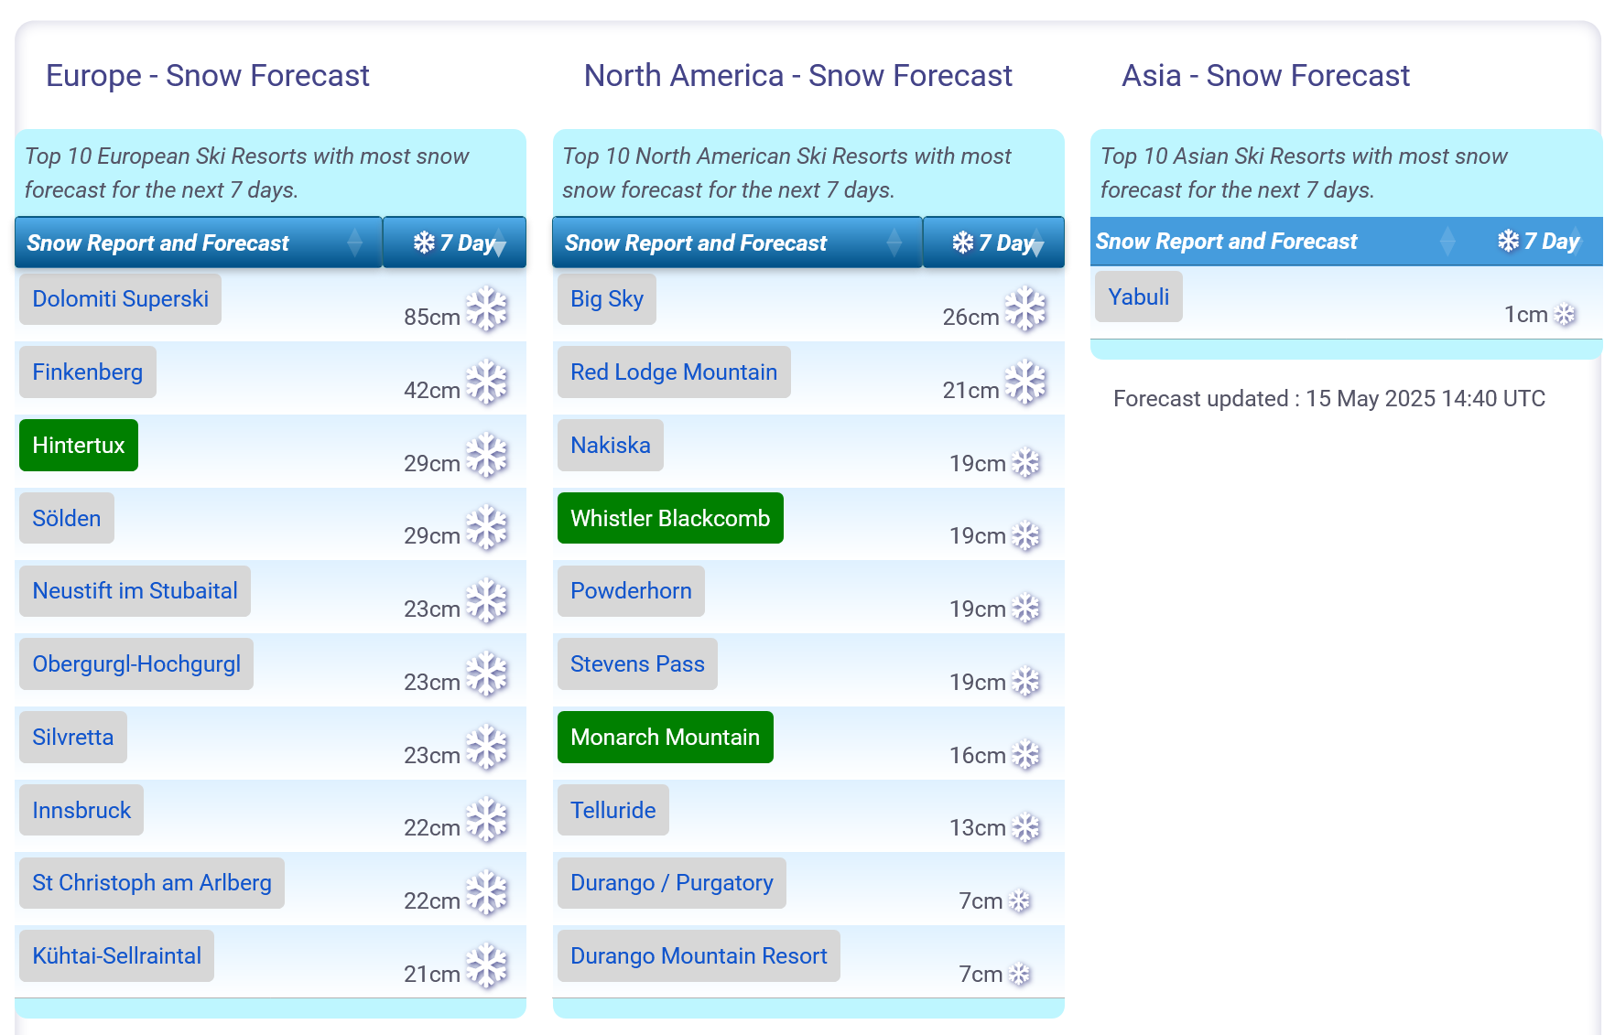Open the Sölden resort link
Screen dimensions: 1615x1035
(67, 519)
